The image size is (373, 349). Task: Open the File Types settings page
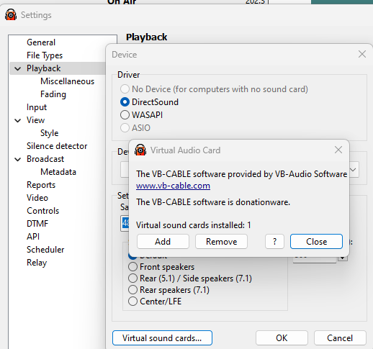(45, 55)
